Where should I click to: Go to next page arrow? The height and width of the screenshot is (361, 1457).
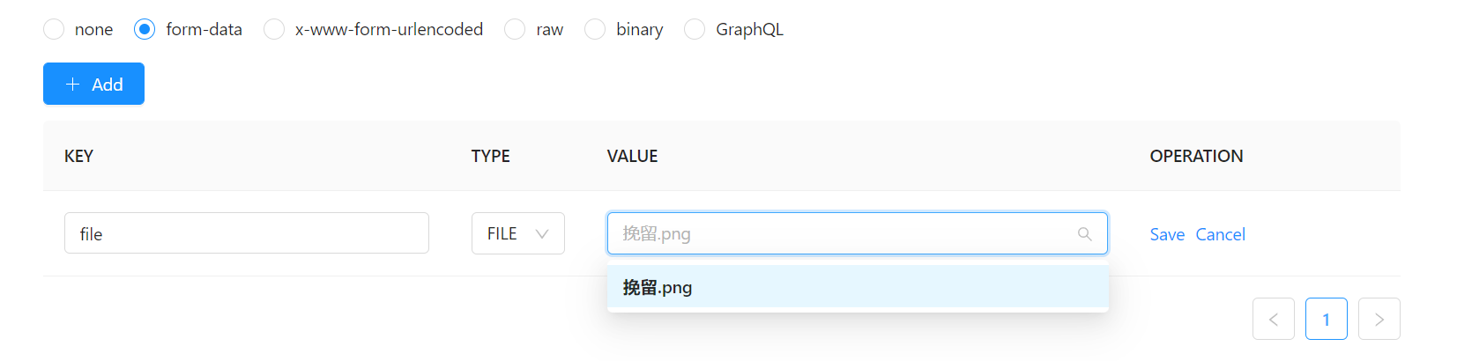[x=1379, y=319]
